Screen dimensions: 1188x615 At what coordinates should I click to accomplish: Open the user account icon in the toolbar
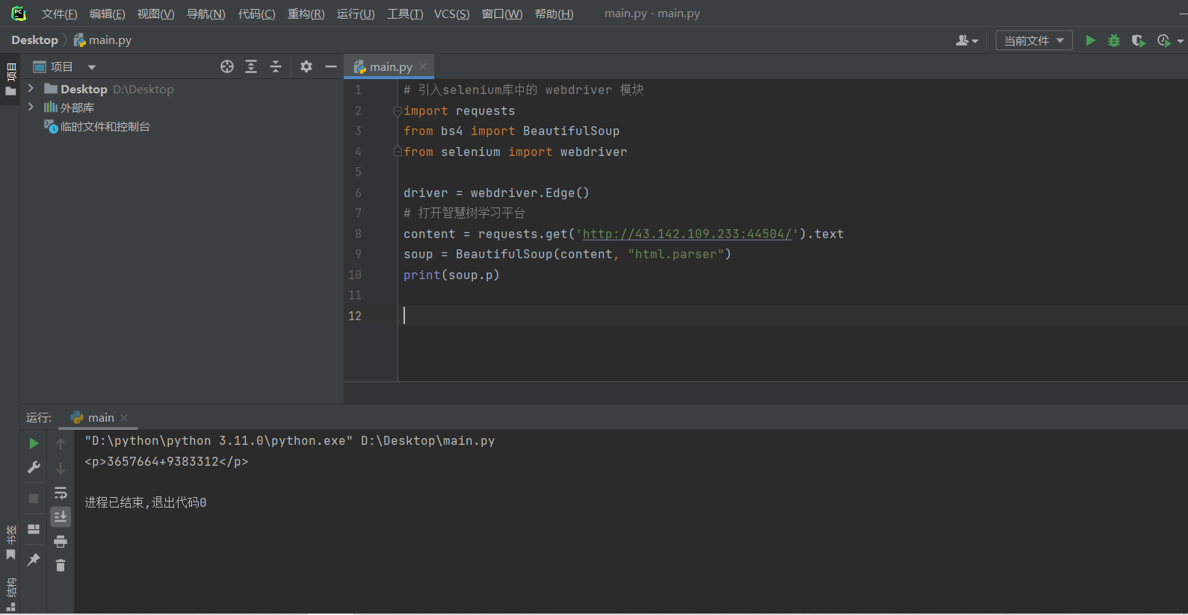[967, 40]
